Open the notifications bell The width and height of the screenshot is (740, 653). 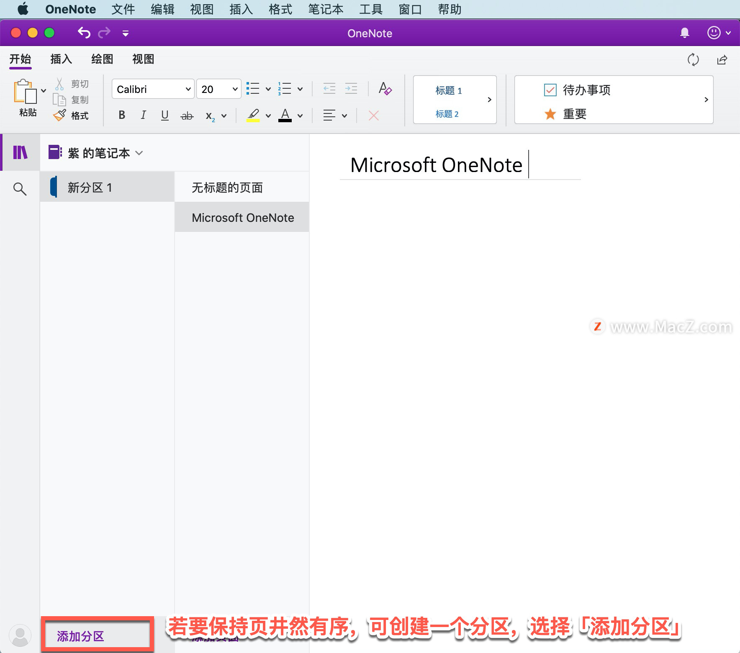(x=685, y=33)
